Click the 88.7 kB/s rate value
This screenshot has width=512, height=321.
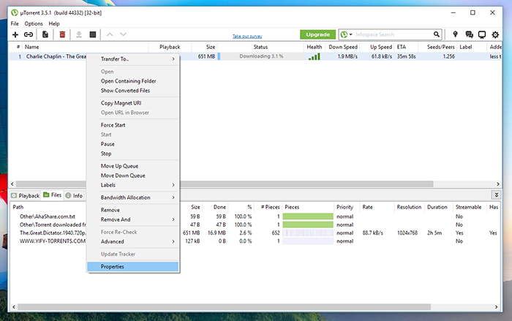(372, 233)
